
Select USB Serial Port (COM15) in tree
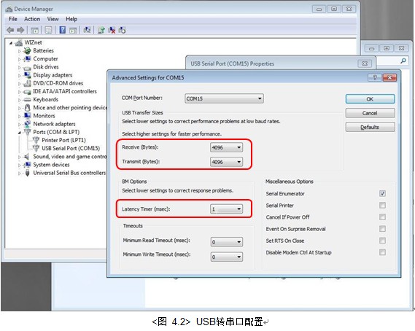[71, 149]
